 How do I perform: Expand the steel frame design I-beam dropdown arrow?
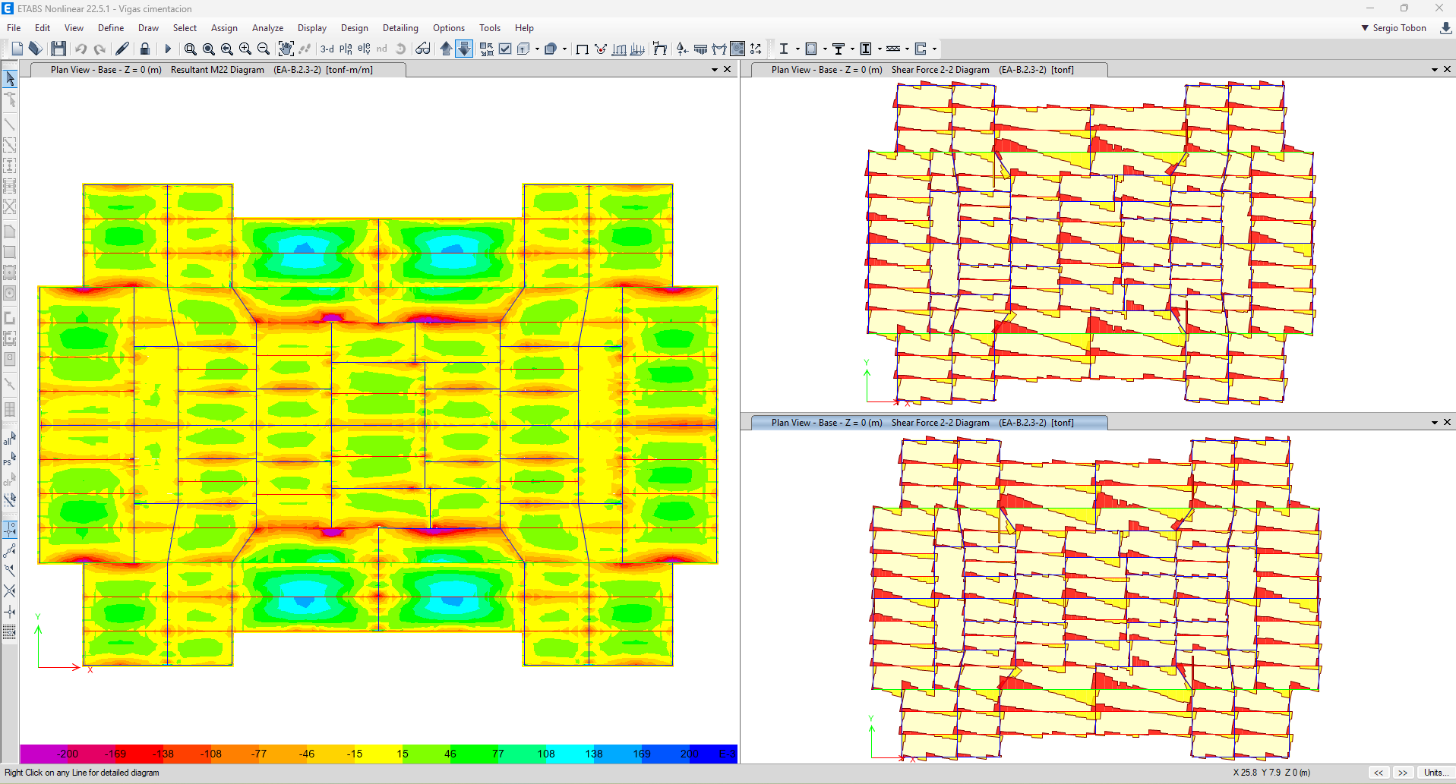point(797,49)
